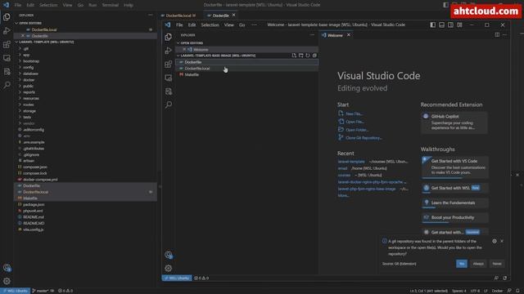Refresh the front window explorer tree
Screen dimensions: 524x294
(308, 56)
